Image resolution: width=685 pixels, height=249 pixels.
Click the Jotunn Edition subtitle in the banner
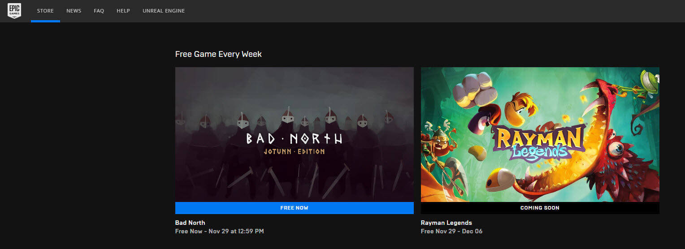pos(294,151)
